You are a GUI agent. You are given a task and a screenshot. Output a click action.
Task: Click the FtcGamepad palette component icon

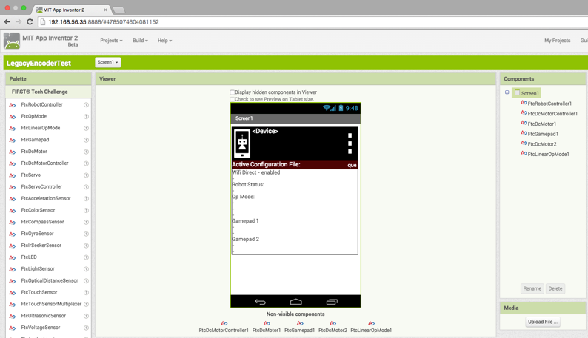point(13,140)
